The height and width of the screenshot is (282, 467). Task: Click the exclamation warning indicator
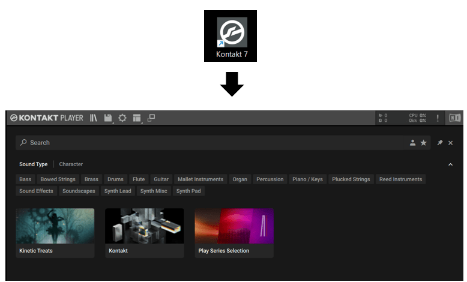coord(438,118)
